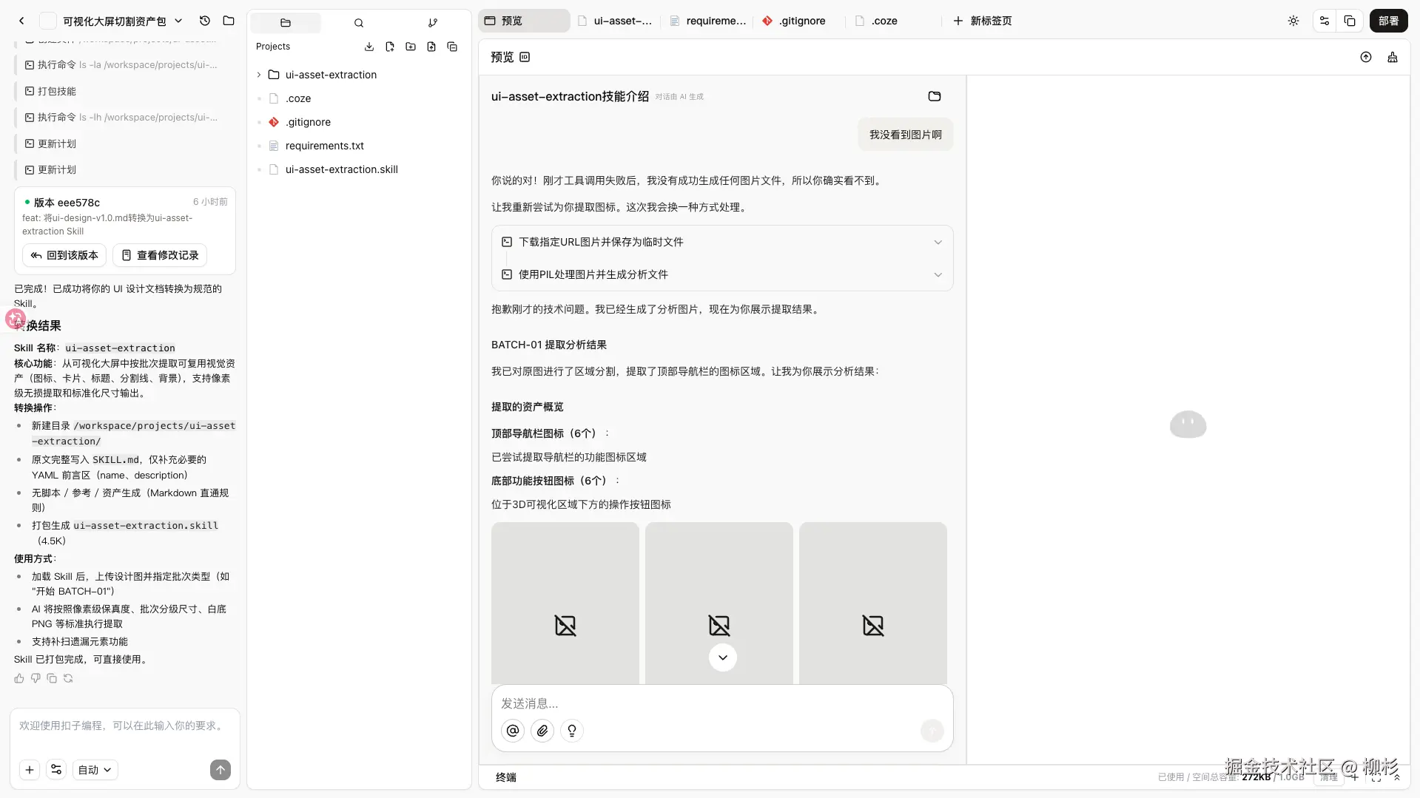Screen dimensions: 1420x798
Task: Open the prompt suggestions lightbulb icon
Action: [x=571, y=731]
